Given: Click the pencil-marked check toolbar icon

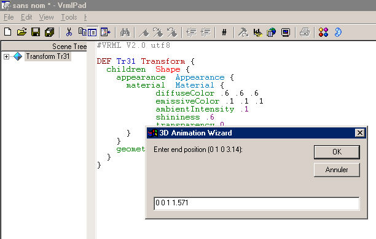Looking at the screenshot, I should coord(257,32).
